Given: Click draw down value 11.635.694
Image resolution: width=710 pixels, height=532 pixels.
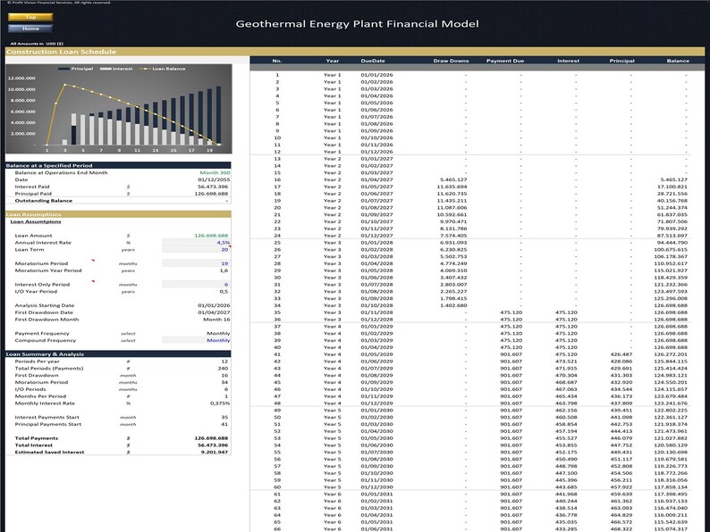Looking at the screenshot, I should 452,187.
